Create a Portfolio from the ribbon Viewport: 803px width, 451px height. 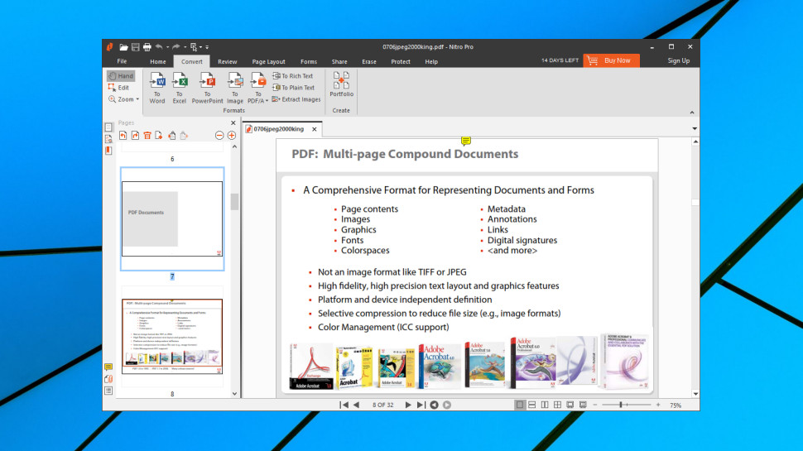point(342,85)
